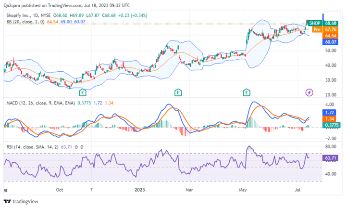Click the orange 1.34 signal axis label
This screenshot has height=208, width=346.
[329, 119]
